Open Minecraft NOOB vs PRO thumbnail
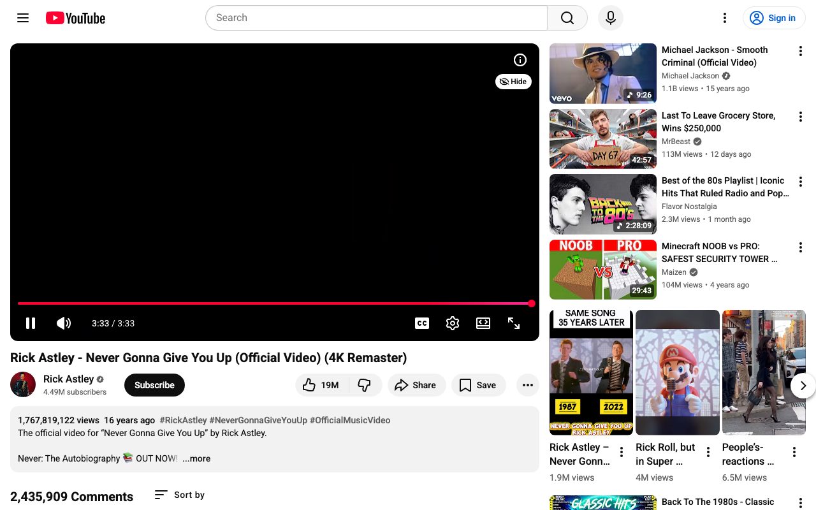This screenshot has height=510, width=816. coord(603,270)
